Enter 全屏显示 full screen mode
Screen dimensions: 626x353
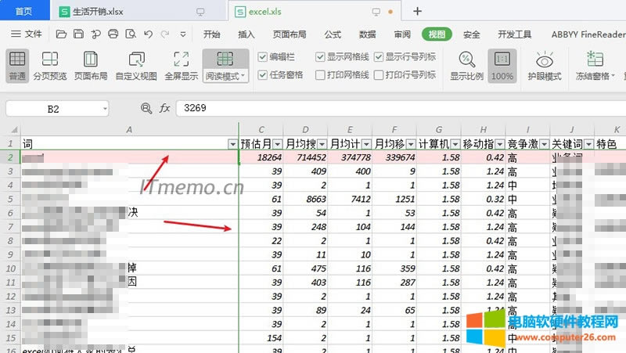pyautogui.click(x=181, y=66)
